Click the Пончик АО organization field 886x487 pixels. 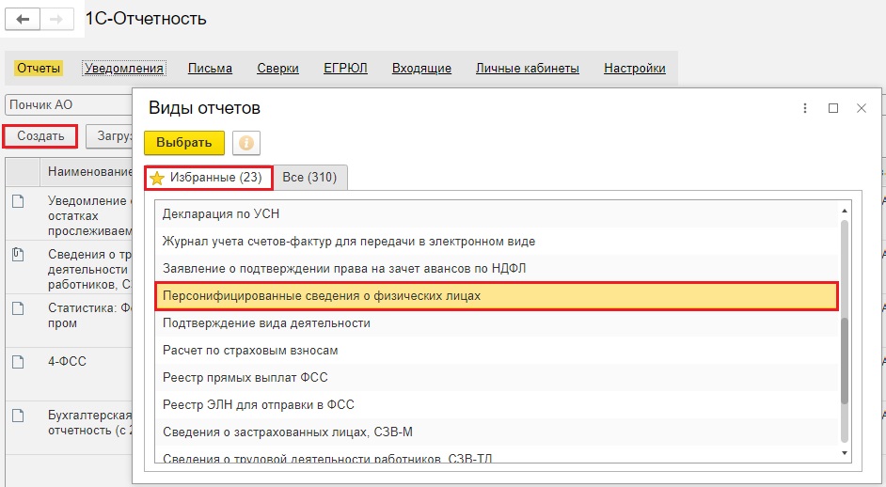coord(69,105)
